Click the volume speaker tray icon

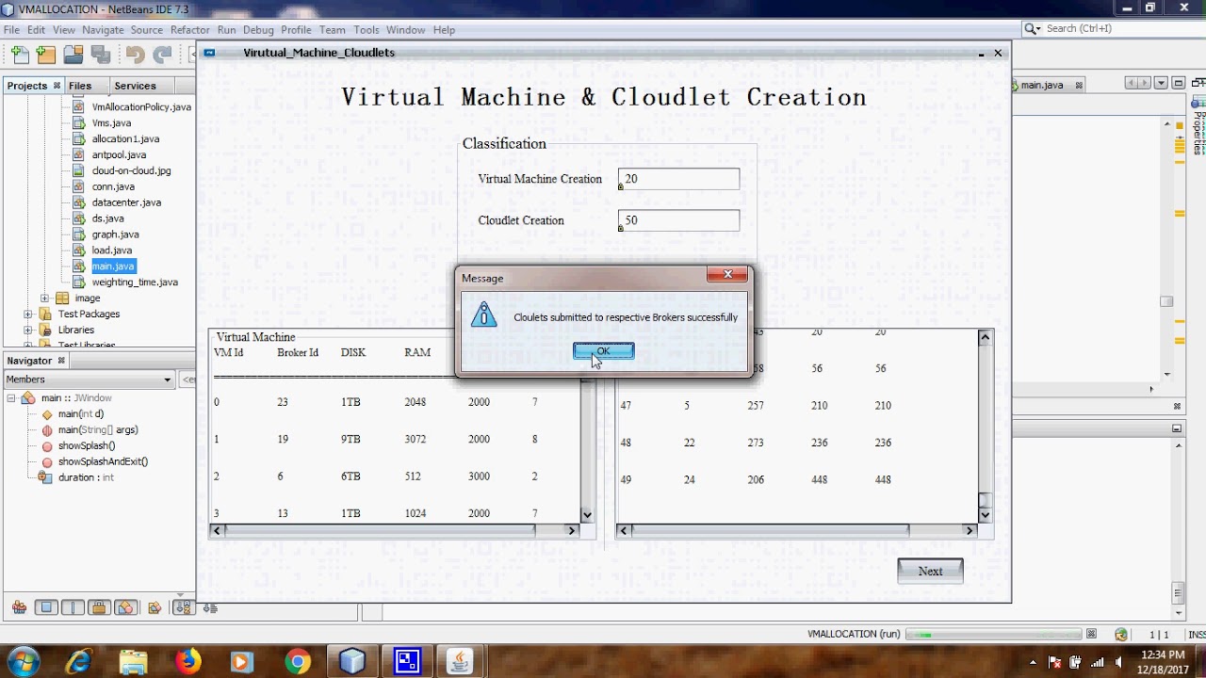[1118, 662]
